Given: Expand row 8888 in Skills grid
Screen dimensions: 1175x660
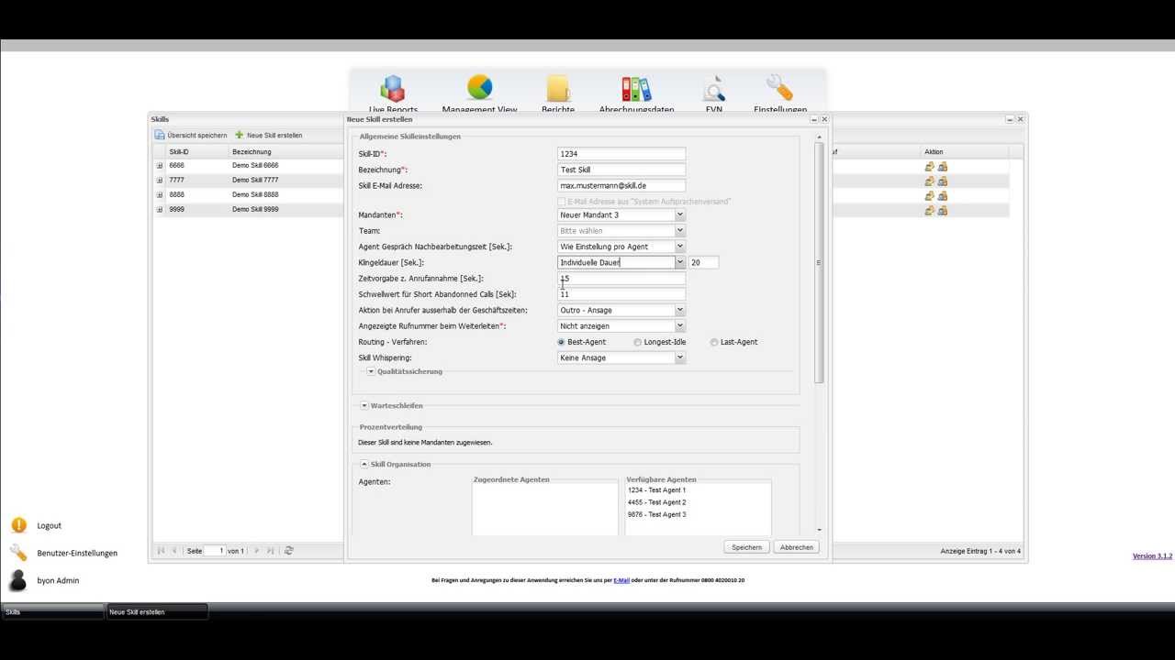Looking at the screenshot, I should [x=160, y=195].
